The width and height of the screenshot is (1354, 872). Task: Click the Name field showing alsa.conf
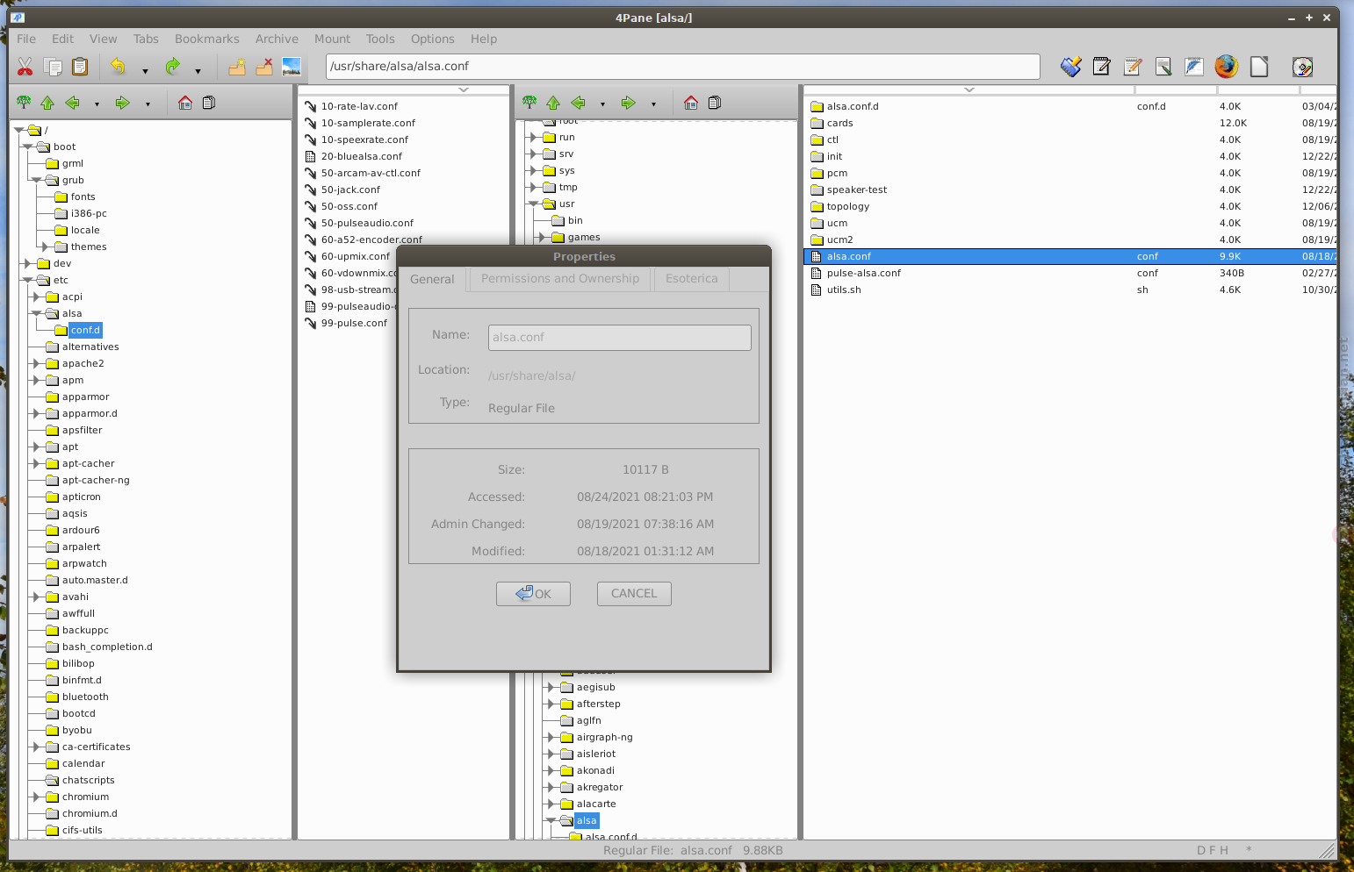point(620,338)
